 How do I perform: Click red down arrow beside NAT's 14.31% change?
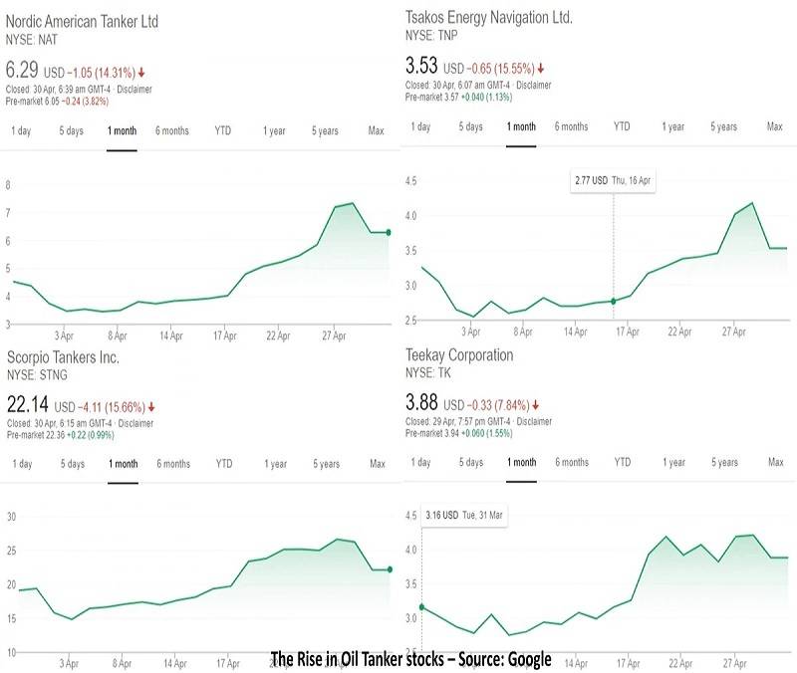point(142,73)
